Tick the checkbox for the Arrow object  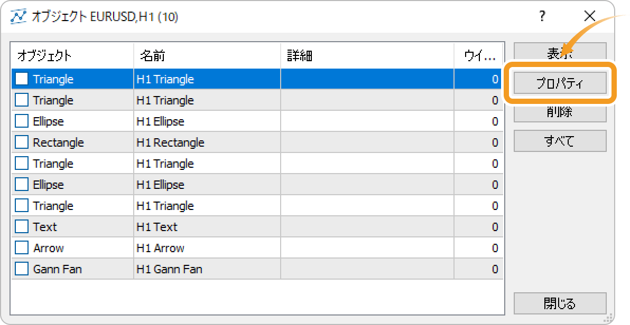point(22,247)
